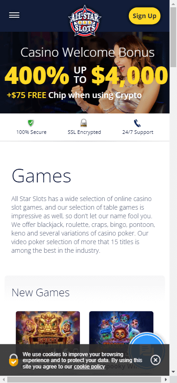
Task: Open the Great Temple game thumbnail
Action: click(x=48, y=328)
